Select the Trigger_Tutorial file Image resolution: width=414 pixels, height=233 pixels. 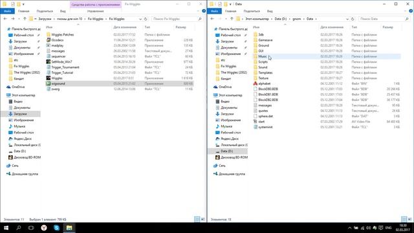[x=62, y=72]
